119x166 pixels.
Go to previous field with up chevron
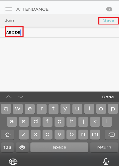coord(8,97)
